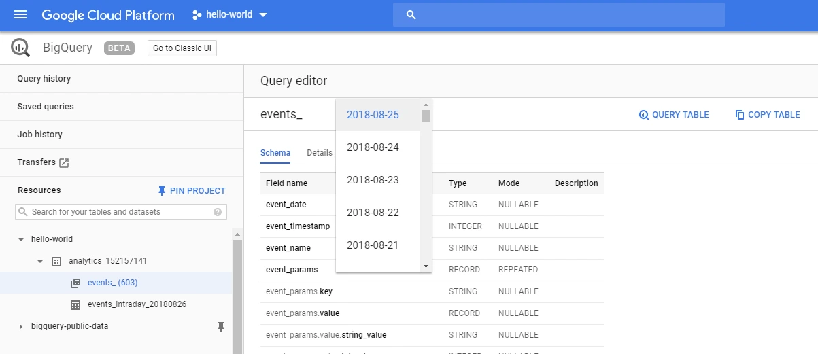Click the pin icon beside PIN PROJECT
This screenshot has width=818, height=354.
click(161, 190)
